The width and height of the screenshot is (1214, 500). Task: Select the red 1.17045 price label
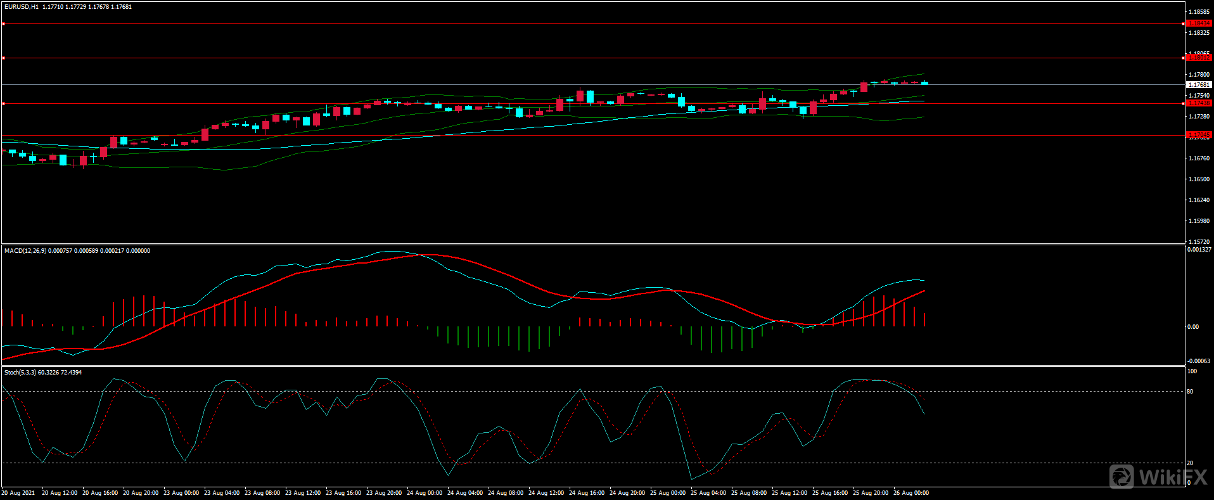1199,135
